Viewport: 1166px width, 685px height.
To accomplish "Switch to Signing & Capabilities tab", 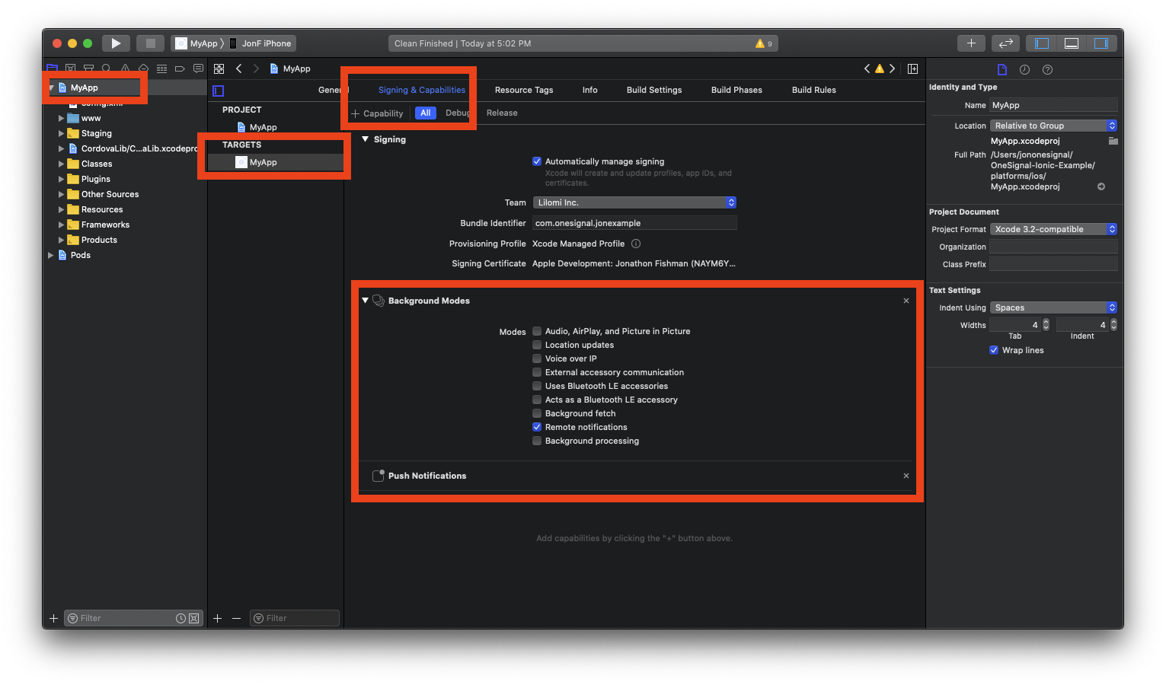I will (x=421, y=90).
